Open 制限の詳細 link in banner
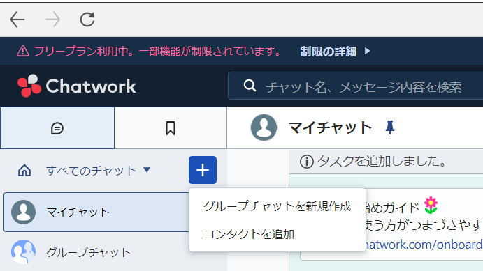This screenshot has height=271, width=483. (328, 52)
